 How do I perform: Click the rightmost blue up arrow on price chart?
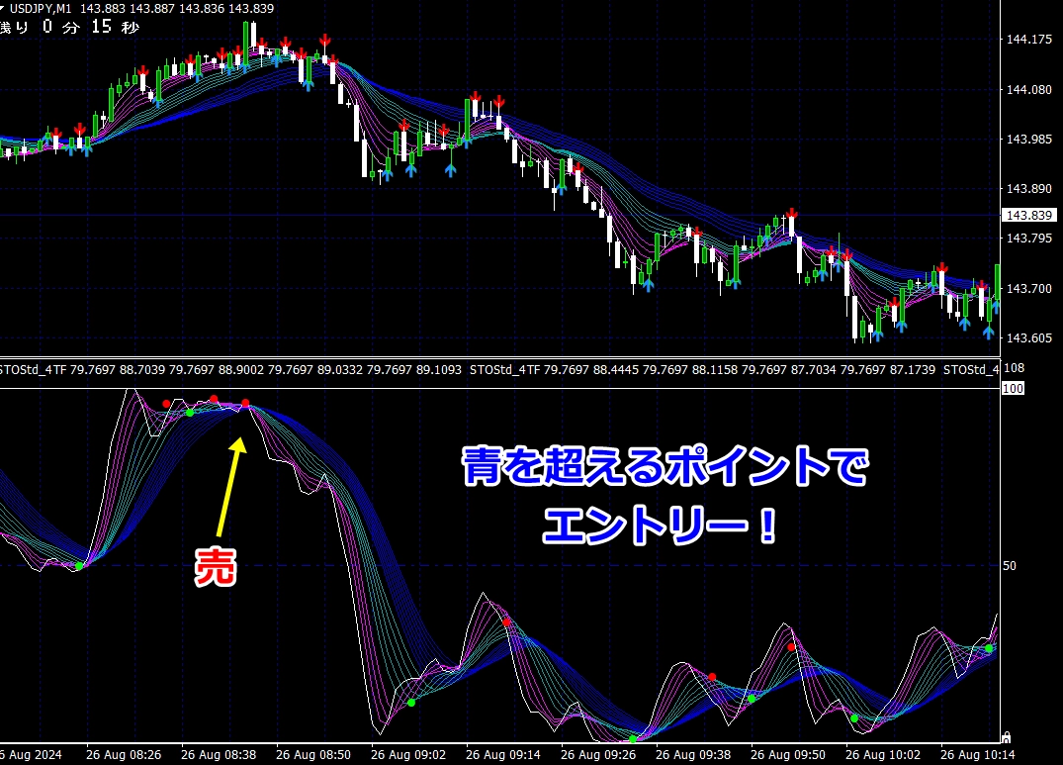click(988, 332)
